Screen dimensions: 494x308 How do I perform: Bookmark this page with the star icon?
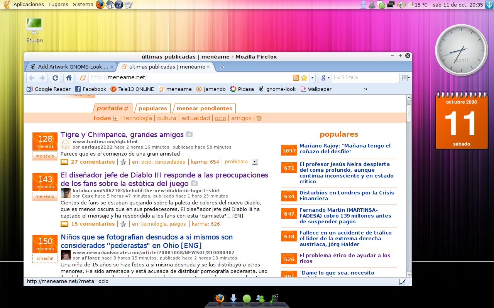point(304,78)
